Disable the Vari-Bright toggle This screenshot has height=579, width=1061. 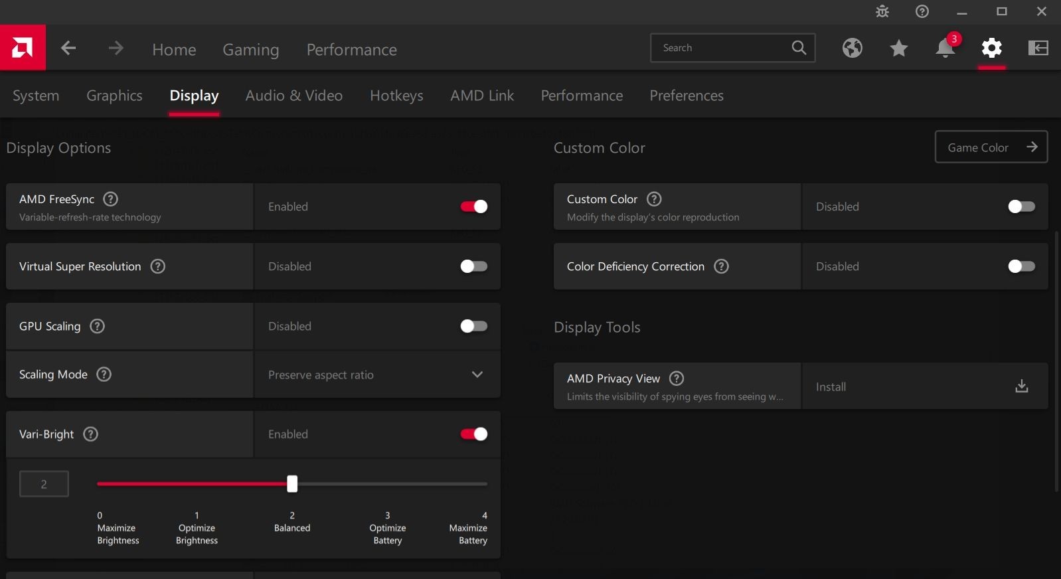pyautogui.click(x=474, y=434)
